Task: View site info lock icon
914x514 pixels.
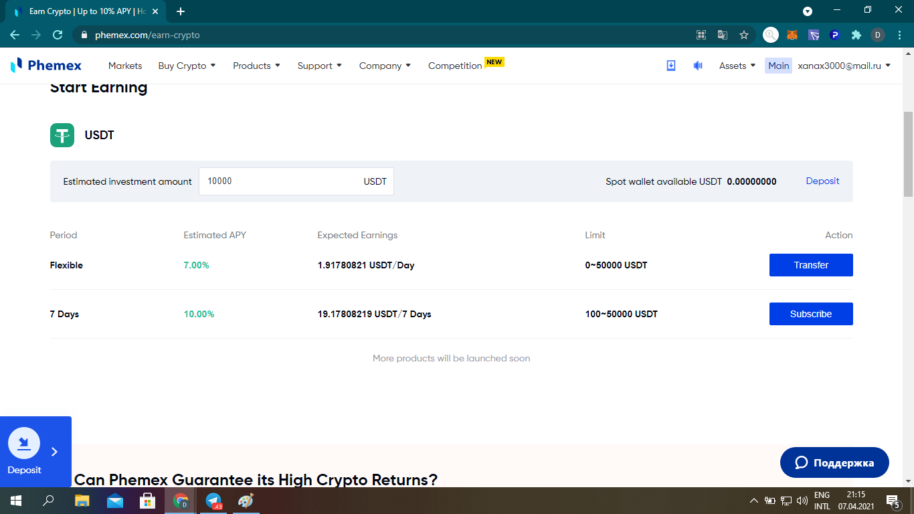Action: 84,35
